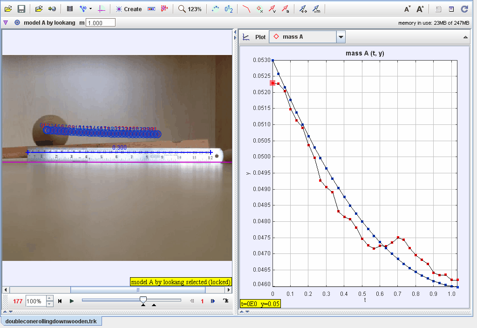Maximize plot view with the up triangle
This screenshot has height=328, width=477.
point(465,37)
